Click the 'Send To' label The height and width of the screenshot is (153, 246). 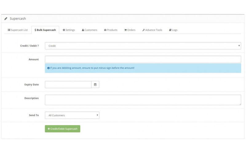coord(34,115)
